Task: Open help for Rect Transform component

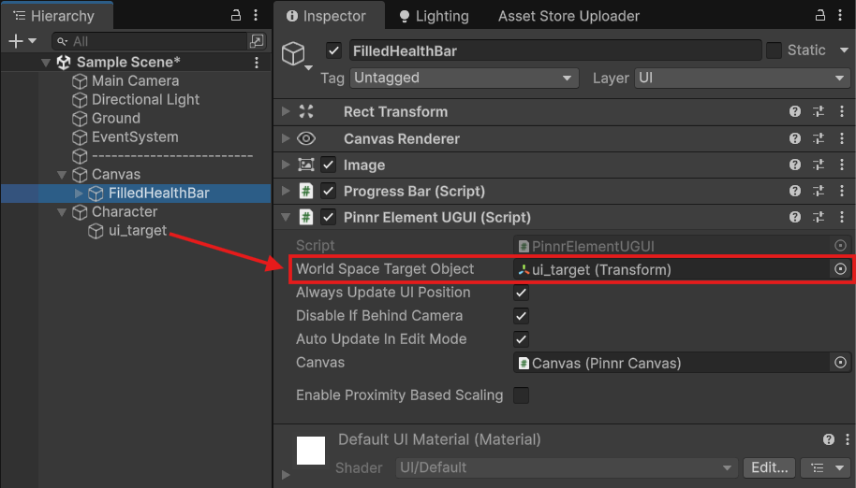Action: (x=795, y=111)
